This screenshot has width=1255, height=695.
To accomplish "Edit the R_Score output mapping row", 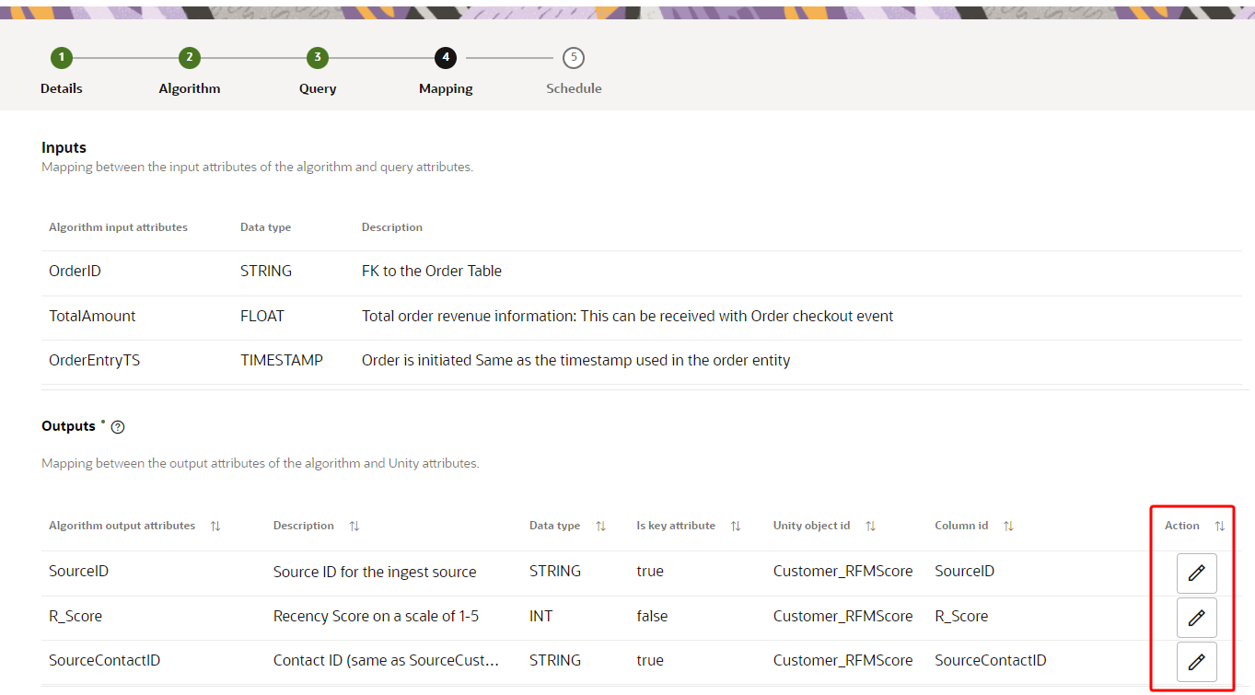I will (1196, 618).
